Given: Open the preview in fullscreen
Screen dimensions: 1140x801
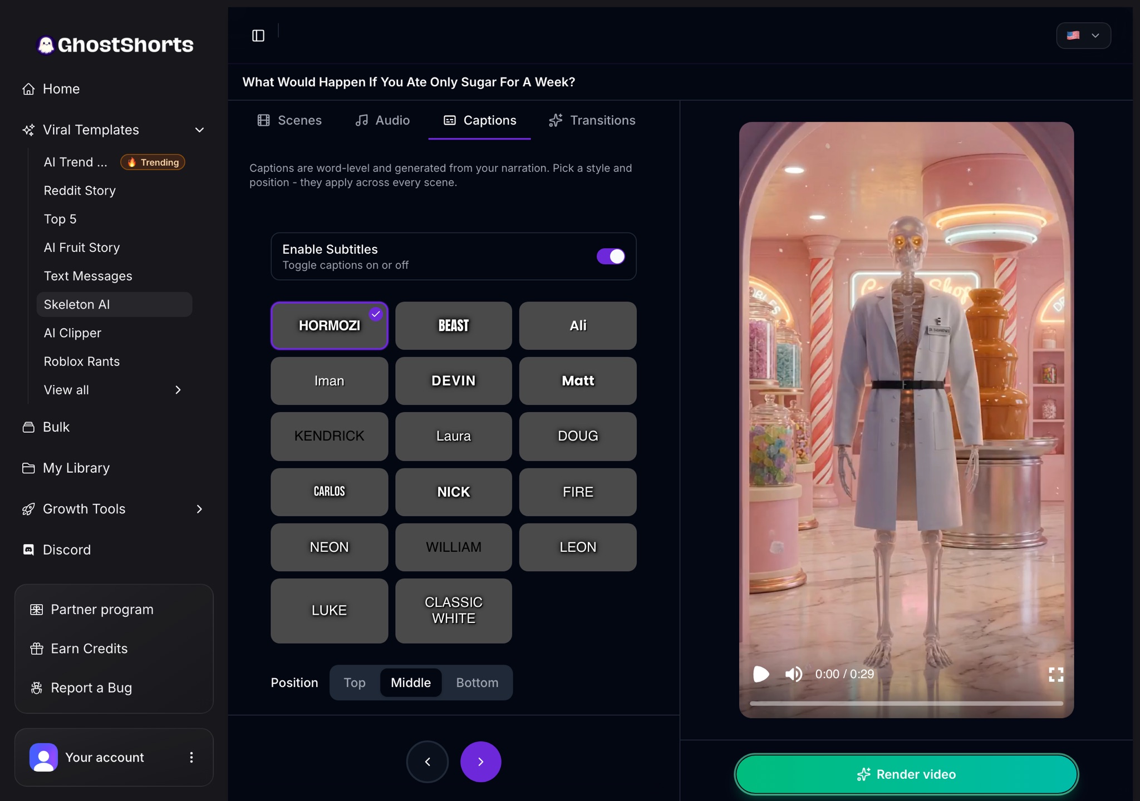Looking at the screenshot, I should click(x=1055, y=675).
